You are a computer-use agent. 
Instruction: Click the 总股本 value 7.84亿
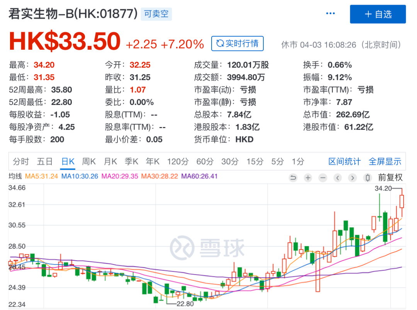[239, 115]
